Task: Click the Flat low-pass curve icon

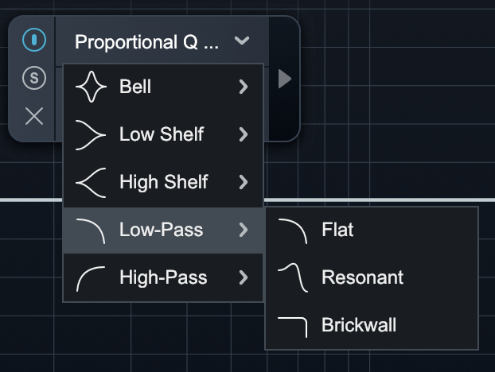Action: pyautogui.click(x=292, y=231)
